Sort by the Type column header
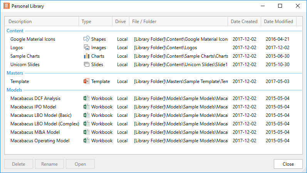 click(96, 22)
